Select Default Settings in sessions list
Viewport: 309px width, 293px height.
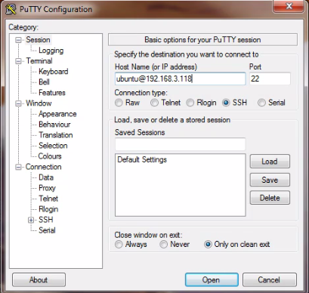coord(142,159)
